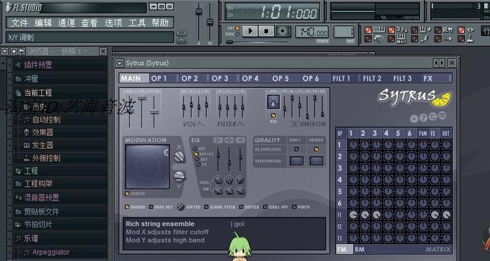490x261 pixels.
Task: Set EQ mode to OUT+FX
Action: coord(196,154)
